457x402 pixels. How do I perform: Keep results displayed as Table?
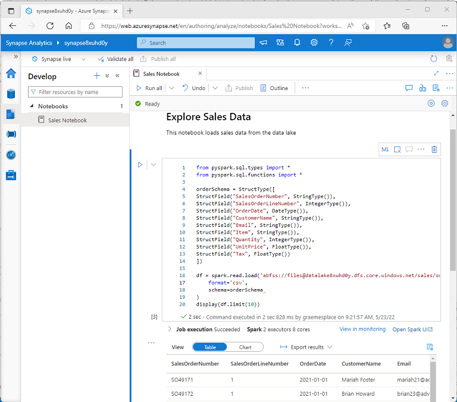[210, 347]
